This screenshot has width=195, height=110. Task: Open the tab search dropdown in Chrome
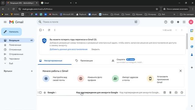3,3
